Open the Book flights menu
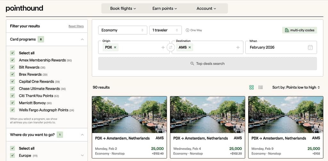The image size is (328, 161). (x=123, y=8)
